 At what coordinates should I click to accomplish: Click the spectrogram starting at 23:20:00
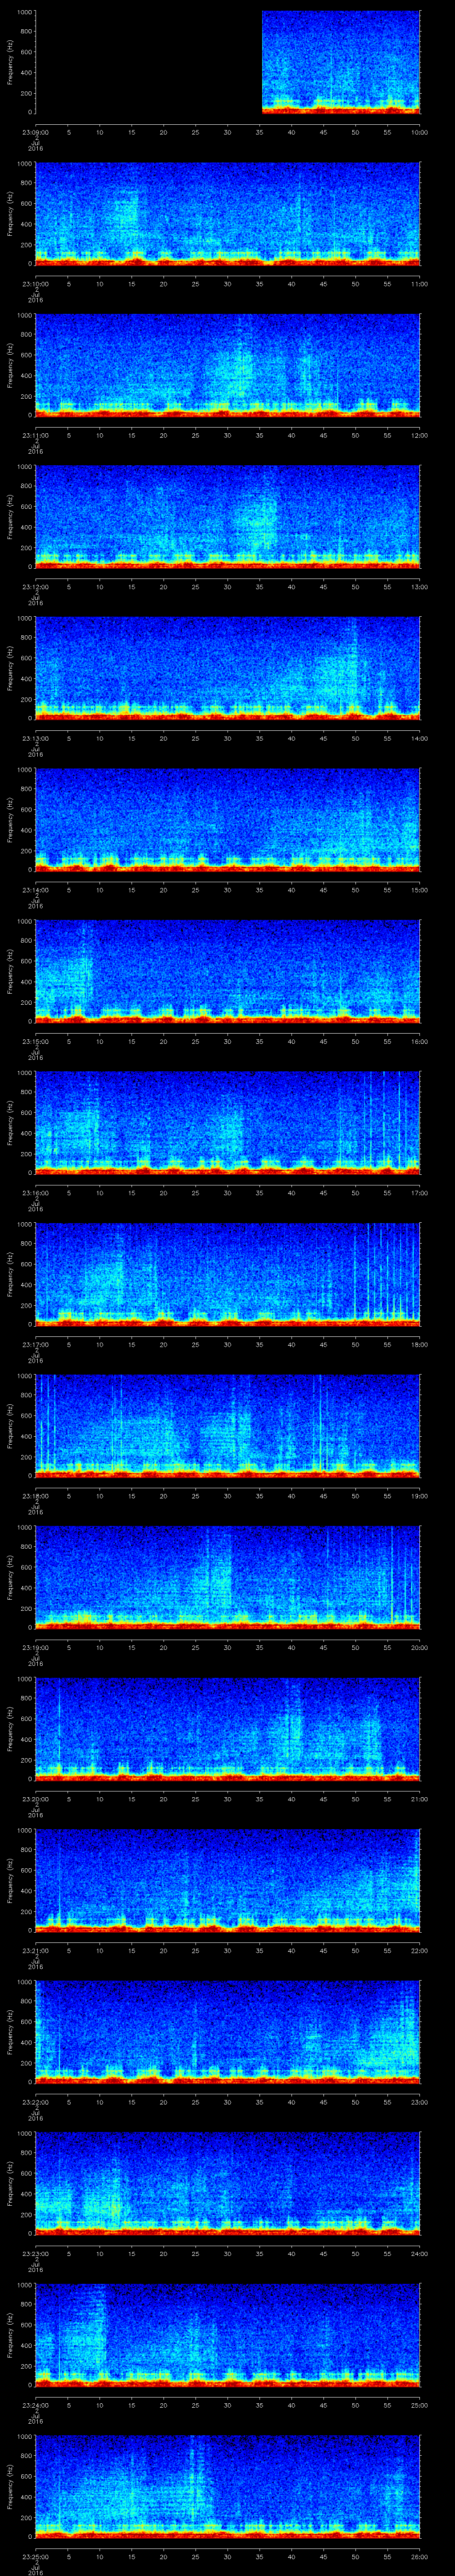click(x=228, y=1728)
